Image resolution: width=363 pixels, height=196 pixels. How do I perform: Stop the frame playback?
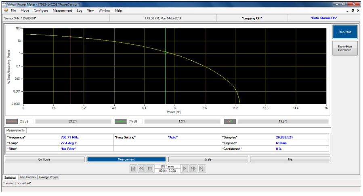pos(150,169)
